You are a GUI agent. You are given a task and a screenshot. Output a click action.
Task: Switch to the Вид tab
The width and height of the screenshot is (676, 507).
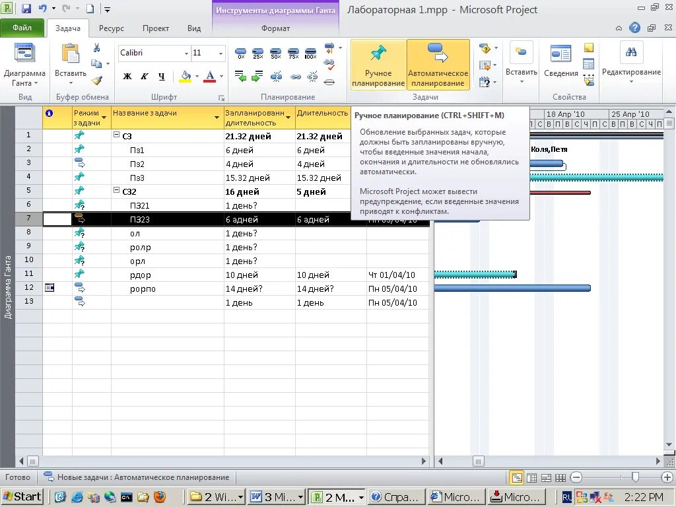194,28
